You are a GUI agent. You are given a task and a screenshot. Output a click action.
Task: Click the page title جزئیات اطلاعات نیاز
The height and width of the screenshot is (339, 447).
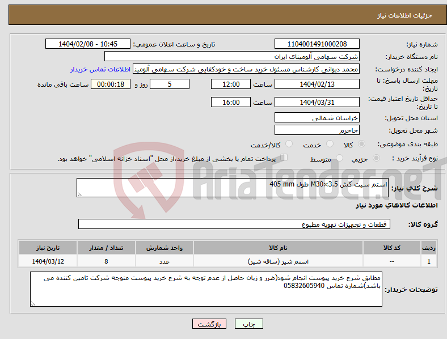tap(404, 15)
